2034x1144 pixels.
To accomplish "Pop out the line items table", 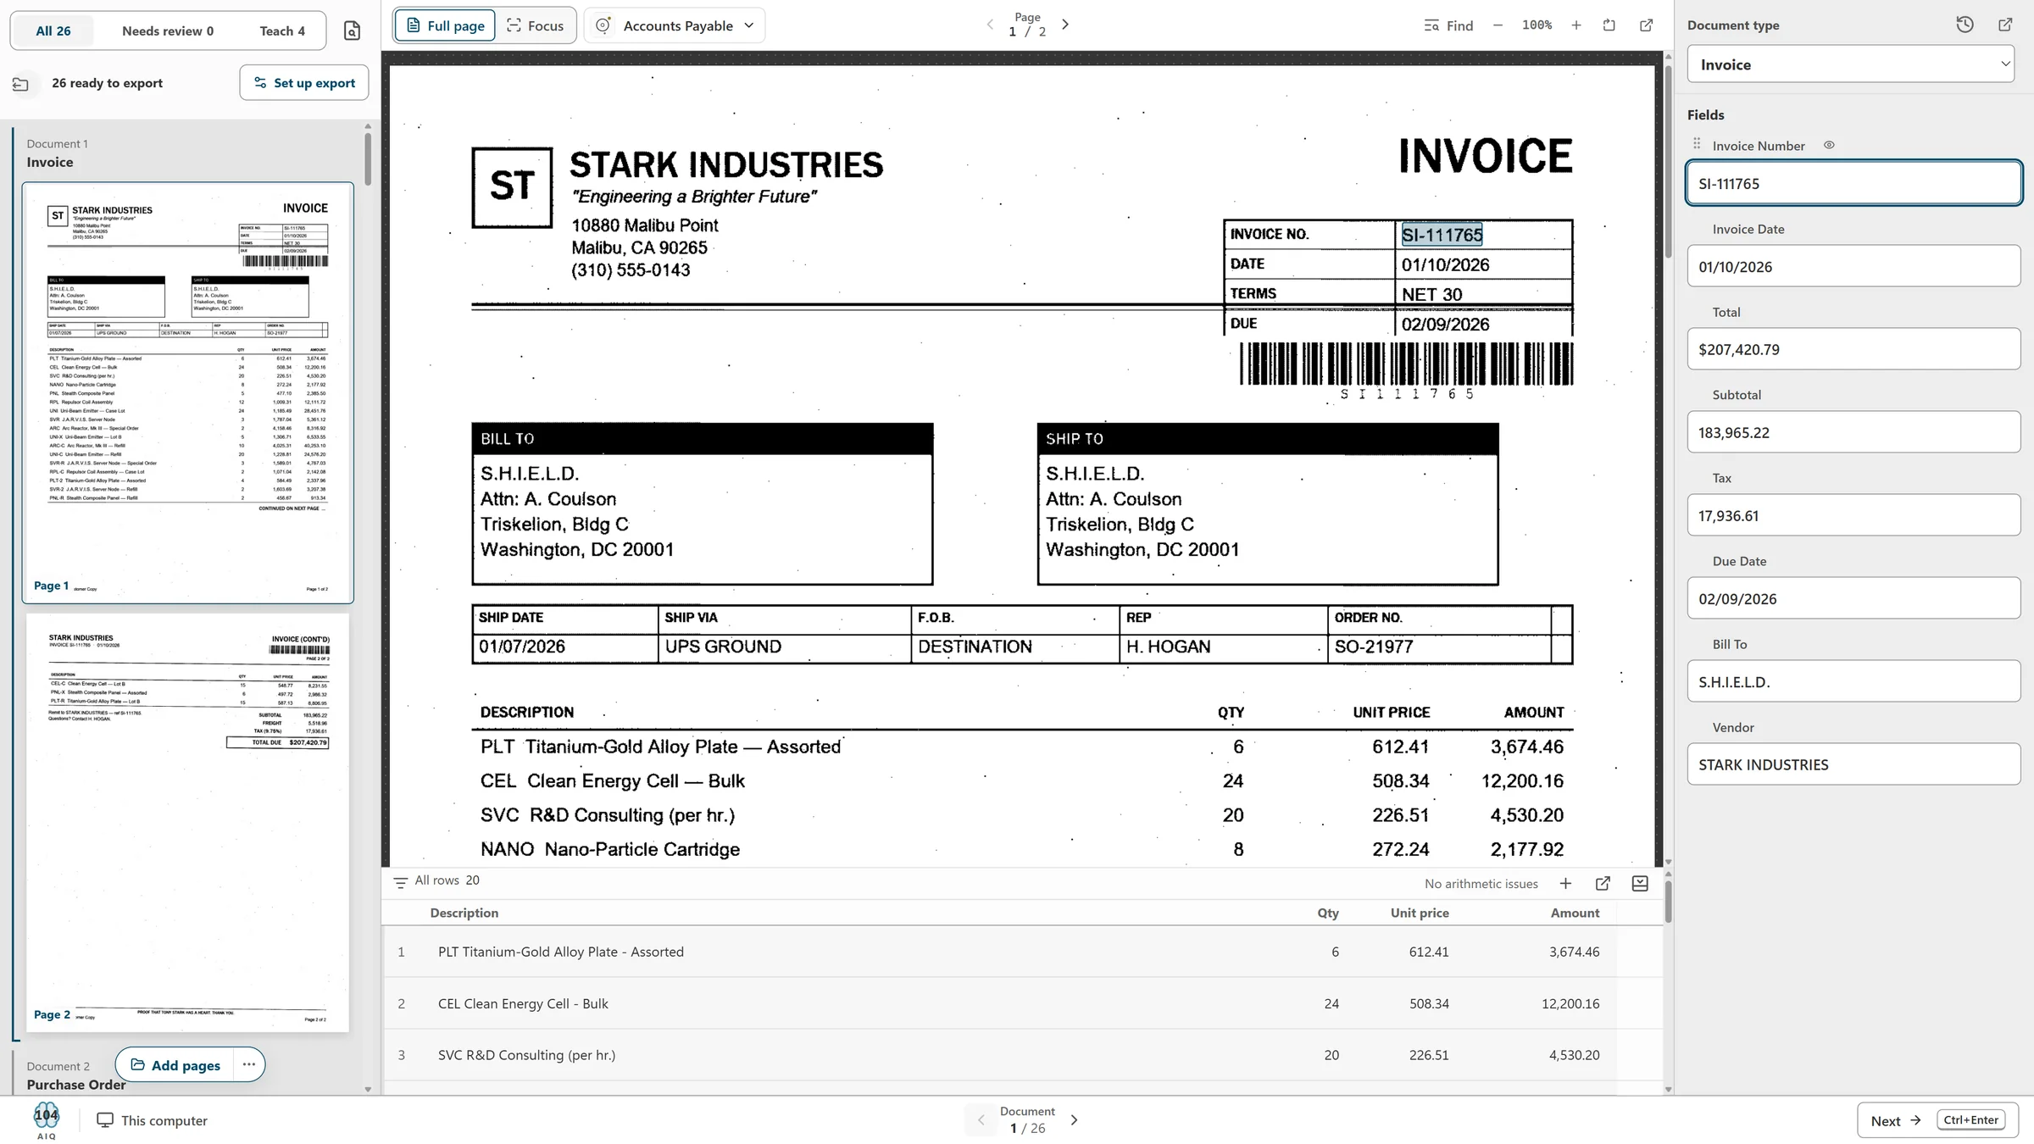I will [x=1603, y=884].
